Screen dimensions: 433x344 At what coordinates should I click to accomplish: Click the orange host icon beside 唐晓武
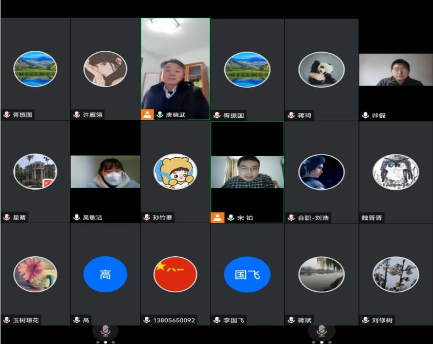147,115
